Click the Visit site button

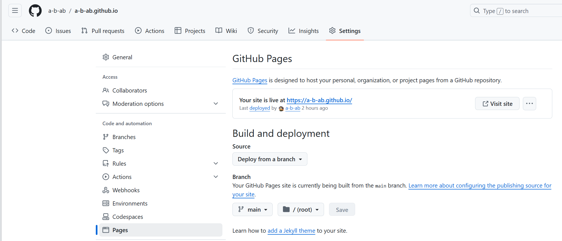[497, 104]
